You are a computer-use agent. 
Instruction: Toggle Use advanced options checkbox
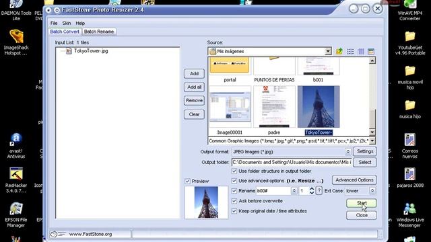point(234,181)
